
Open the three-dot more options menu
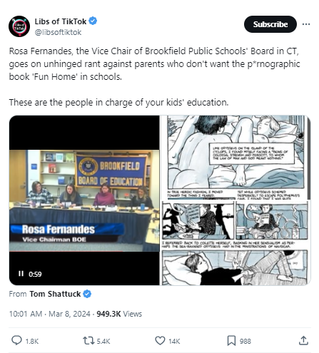[306, 24]
